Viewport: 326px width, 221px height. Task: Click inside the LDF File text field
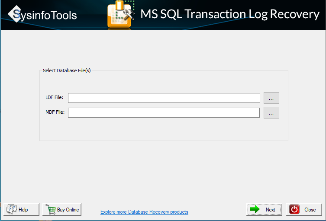pos(164,98)
